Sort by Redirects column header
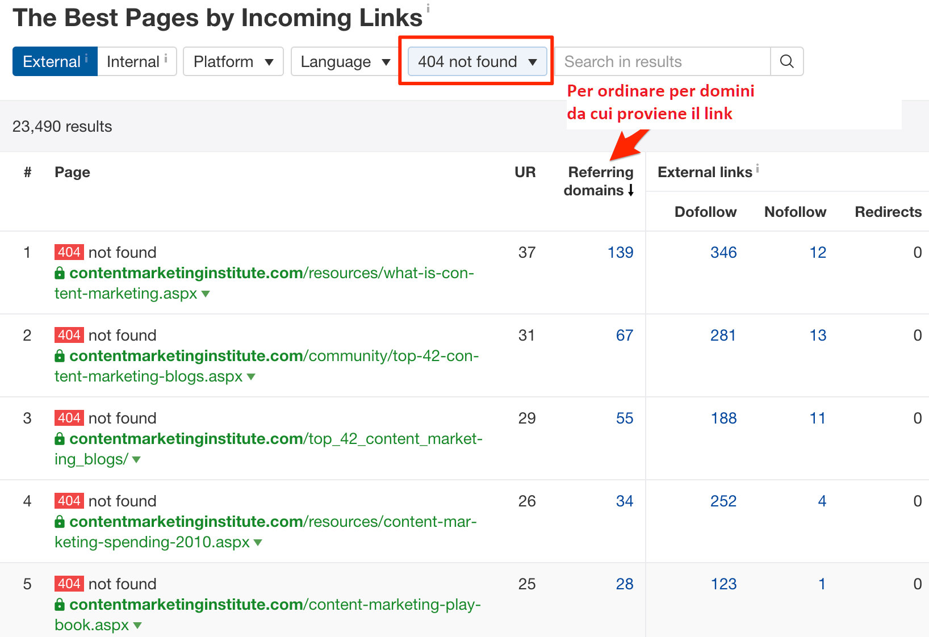This screenshot has height=637, width=929. click(x=888, y=212)
